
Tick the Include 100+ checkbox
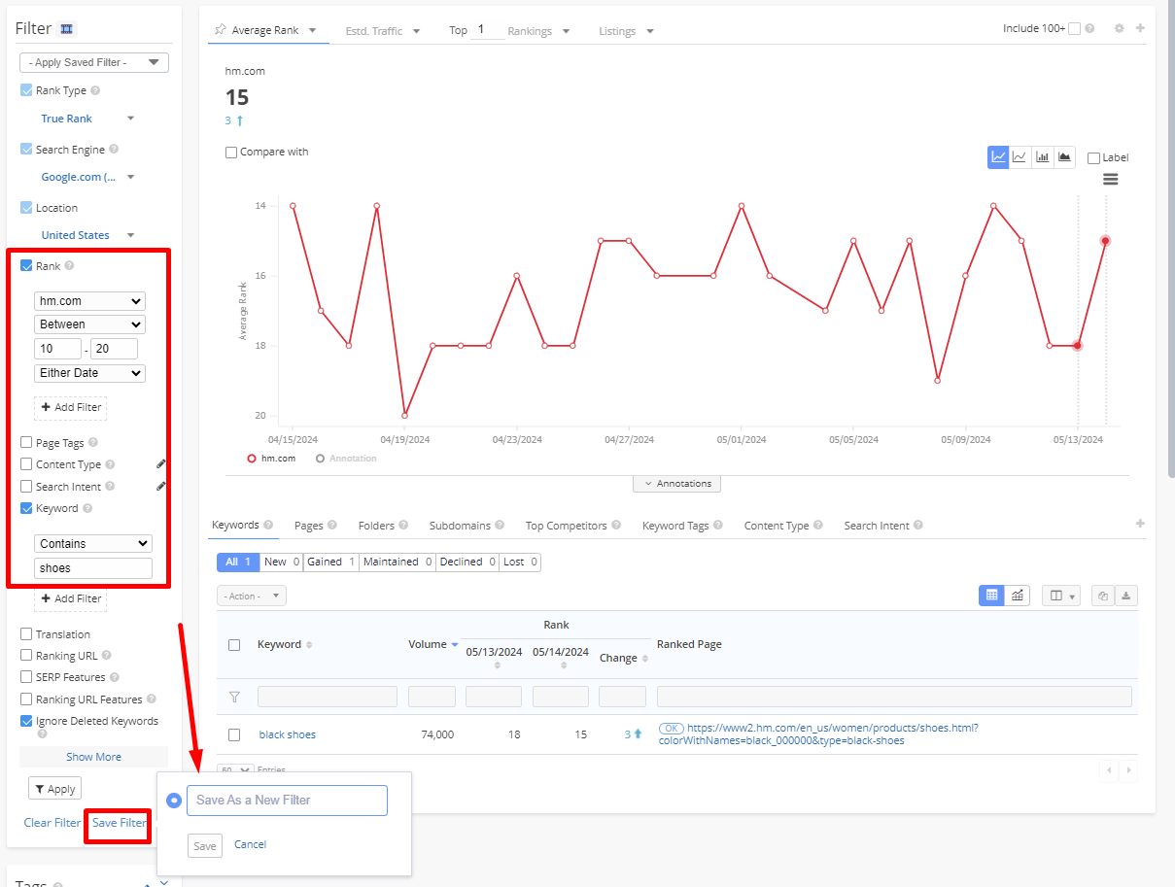pyautogui.click(x=1074, y=29)
